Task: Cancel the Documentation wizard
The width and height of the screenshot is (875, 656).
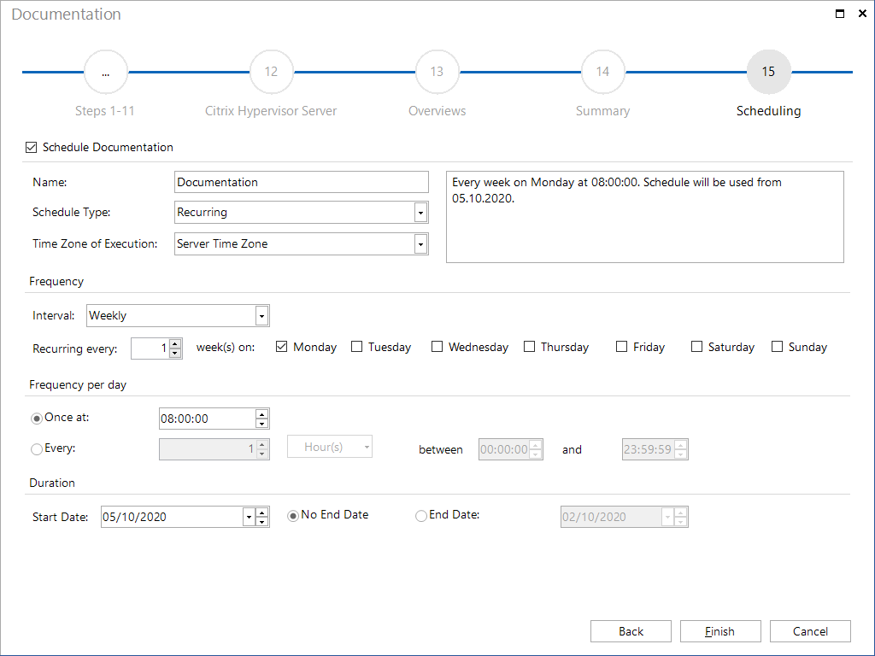Action: point(810,631)
